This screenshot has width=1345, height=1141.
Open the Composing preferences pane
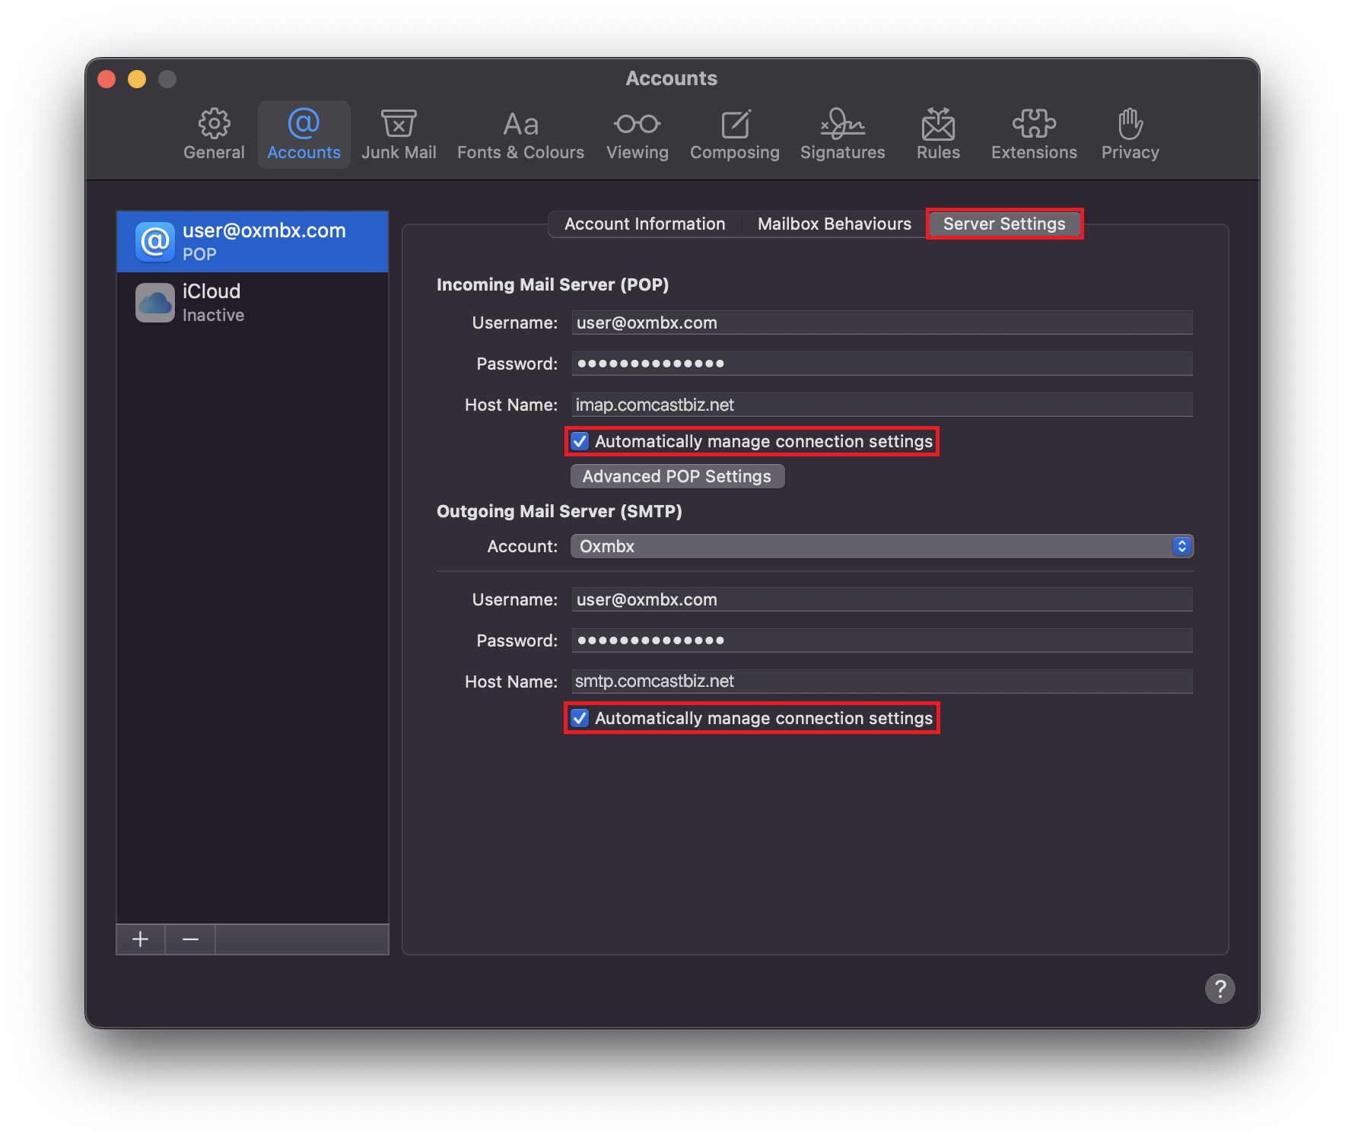[x=734, y=135]
